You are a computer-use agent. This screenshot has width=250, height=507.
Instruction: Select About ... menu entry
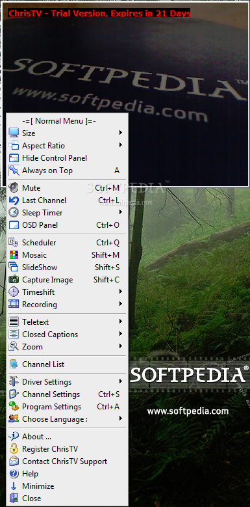(67, 437)
